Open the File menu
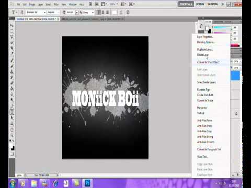The width and height of the screenshot is (251, 188). click(x=18, y=4)
